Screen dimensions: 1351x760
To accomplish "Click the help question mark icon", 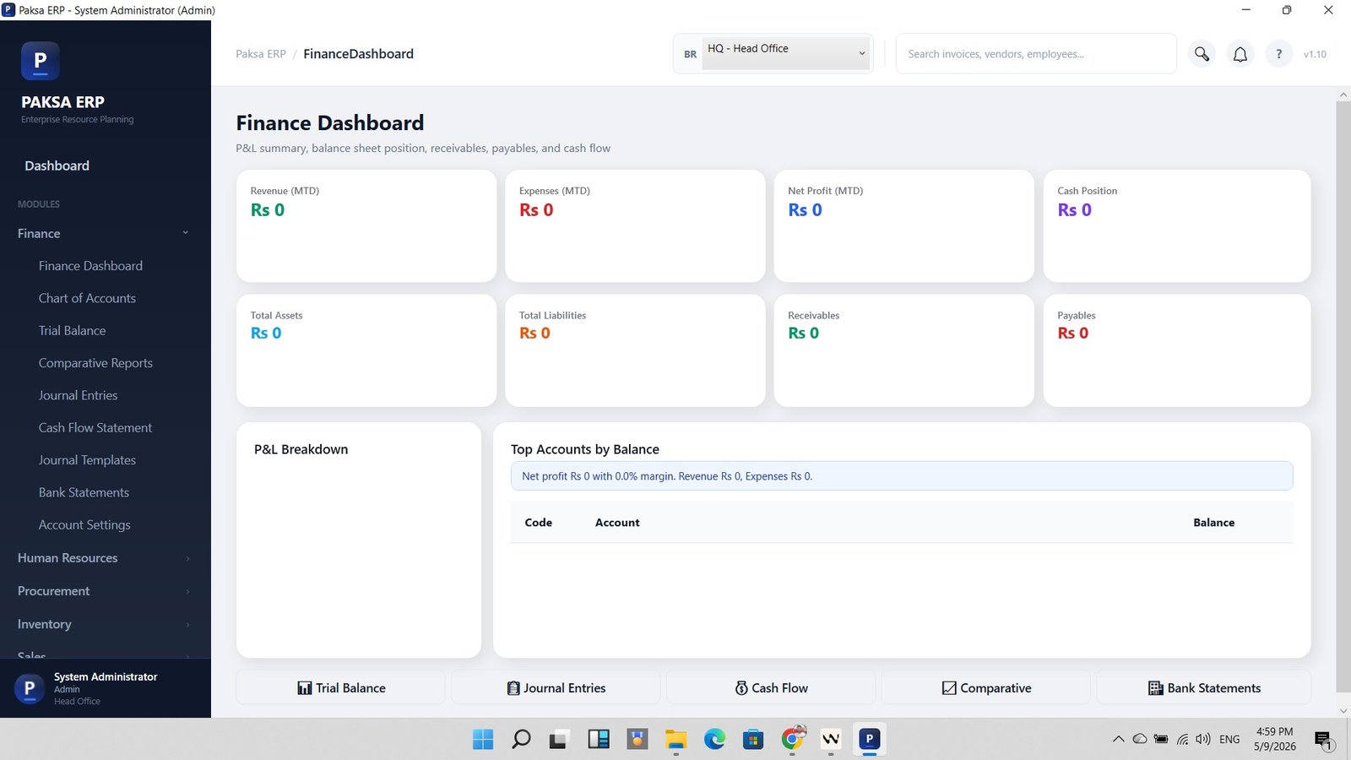I will pos(1278,54).
